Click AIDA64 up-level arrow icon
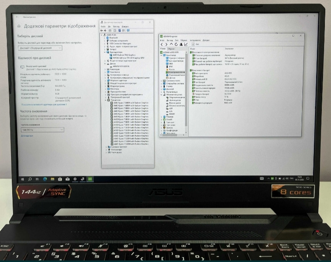This screenshot has width=331, height=262. [x=171, y=44]
